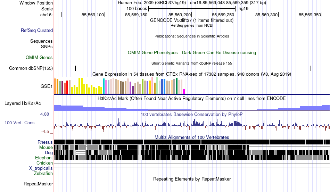Click the Sequences track label
330x192 pixels.
41,41
